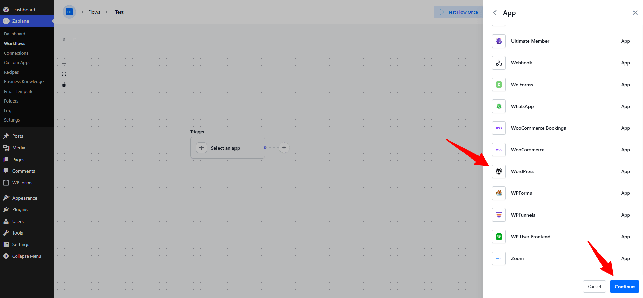The width and height of the screenshot is (643, 298).
Task: Zoom out on the flow canvas
Action: coord(64,63)
